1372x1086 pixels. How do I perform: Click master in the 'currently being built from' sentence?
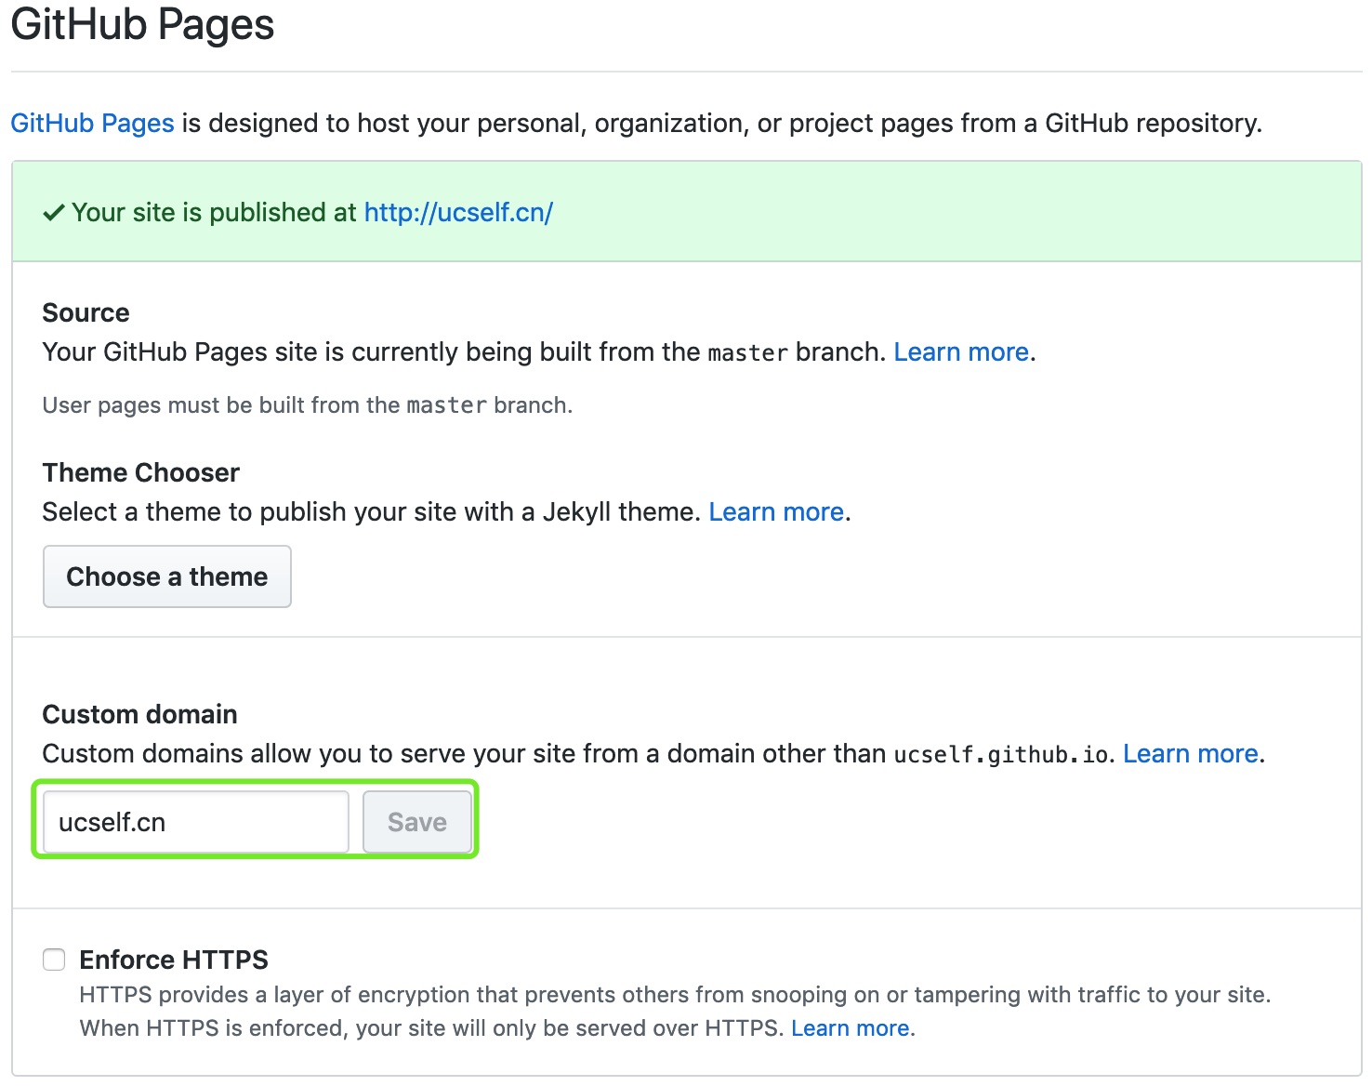[747, 353]
